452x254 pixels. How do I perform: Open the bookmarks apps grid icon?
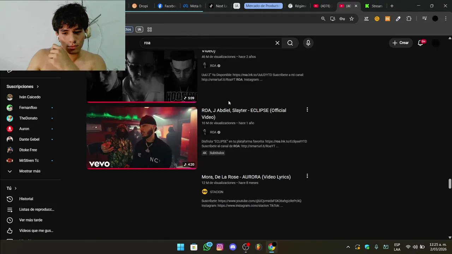(x=149, y=30)
